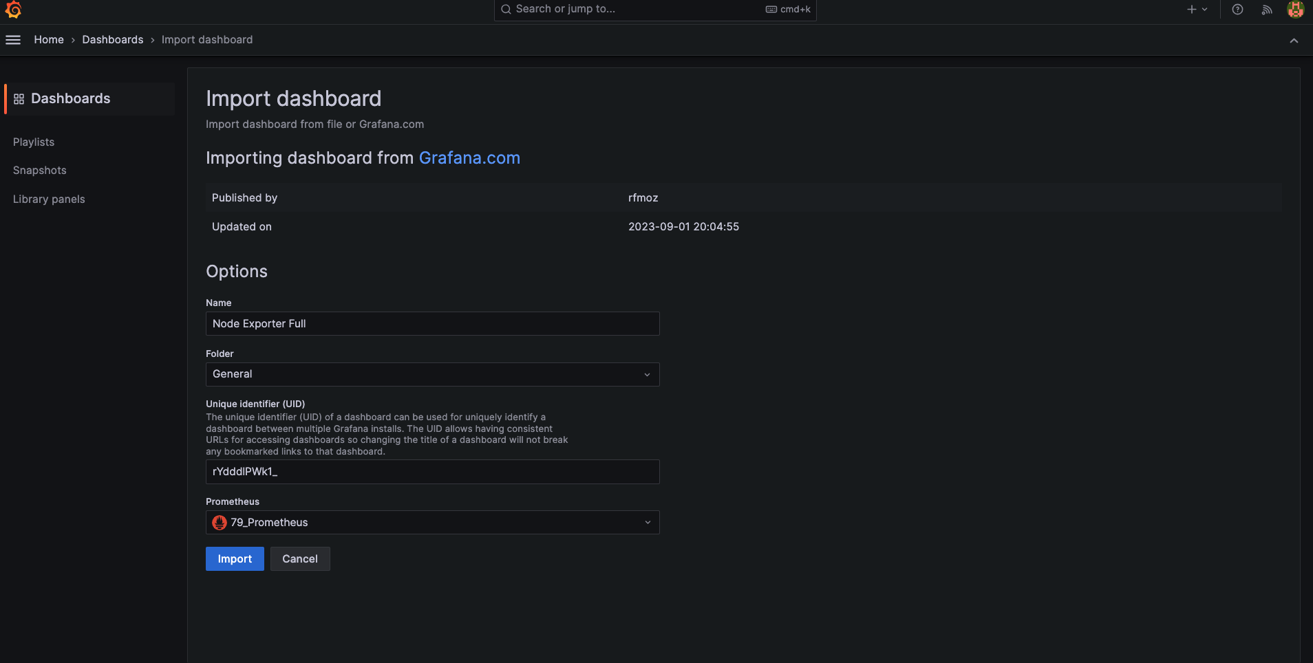
Task: Open the user profile avatar
Action: tap(1296, 10)
